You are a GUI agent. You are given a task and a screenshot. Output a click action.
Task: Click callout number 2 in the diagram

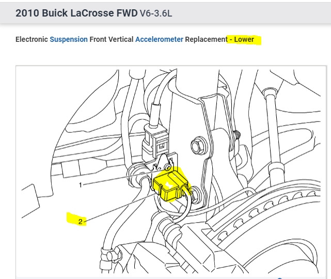click(80, 222)
